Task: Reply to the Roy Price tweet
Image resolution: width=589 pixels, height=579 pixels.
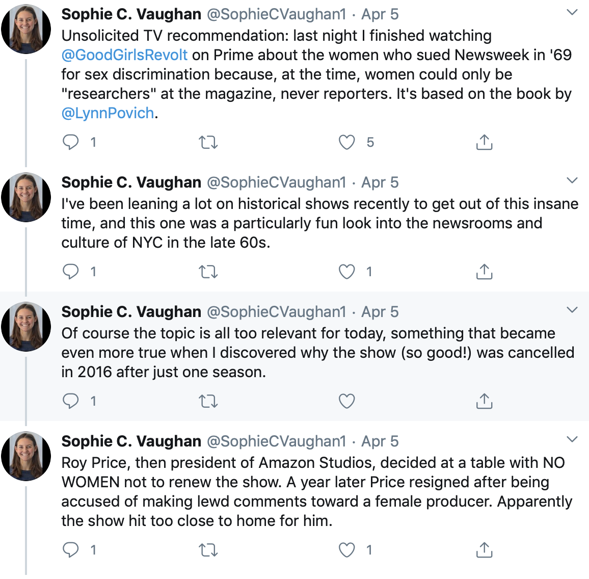Action: [x=71, y=550]
